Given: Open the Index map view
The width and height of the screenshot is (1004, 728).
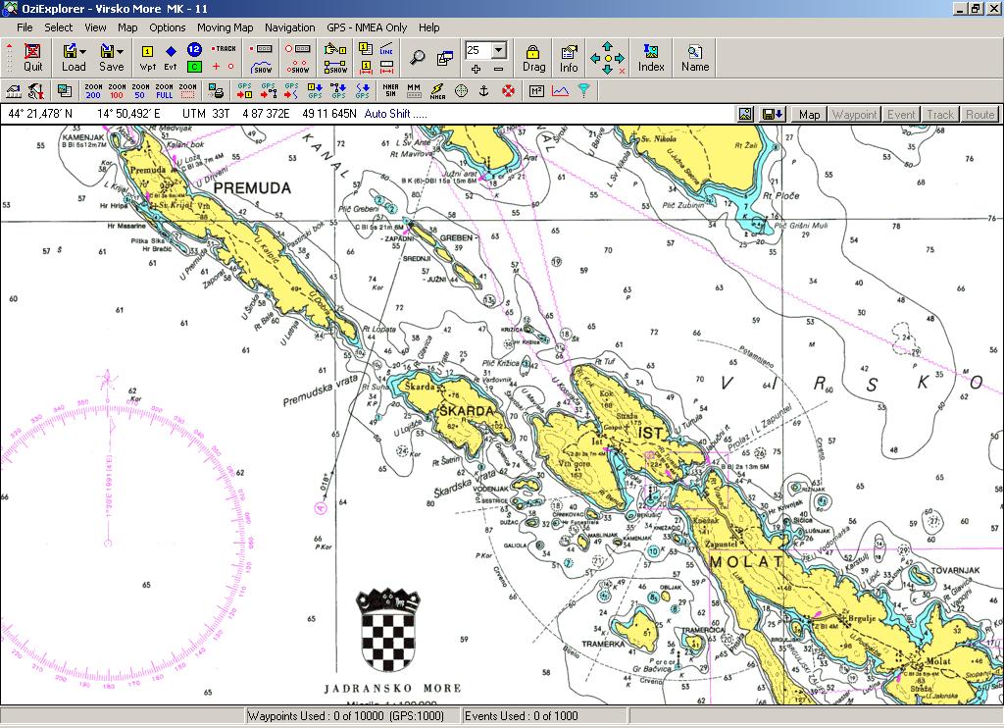Looking at the screenshot, I should pos(651,57).
